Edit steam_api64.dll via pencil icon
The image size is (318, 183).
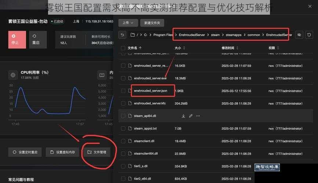191,116
